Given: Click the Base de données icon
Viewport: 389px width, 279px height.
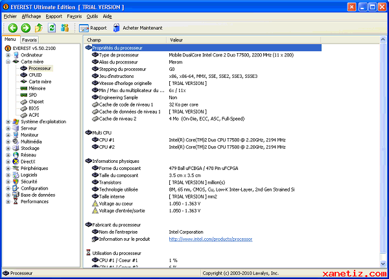Looking at the screenshot, I should pyautogui.click(x=16, y=195).
